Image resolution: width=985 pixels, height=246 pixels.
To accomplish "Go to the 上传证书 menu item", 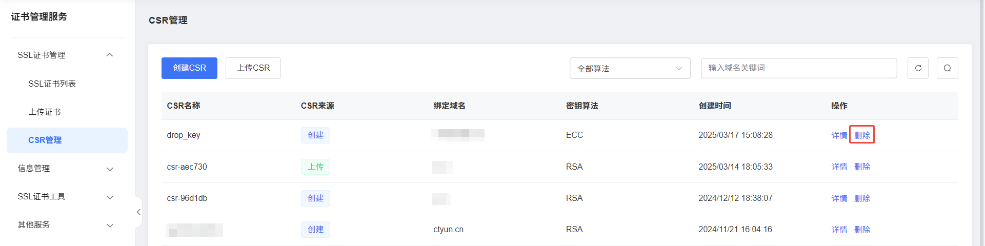I will 45,112.
